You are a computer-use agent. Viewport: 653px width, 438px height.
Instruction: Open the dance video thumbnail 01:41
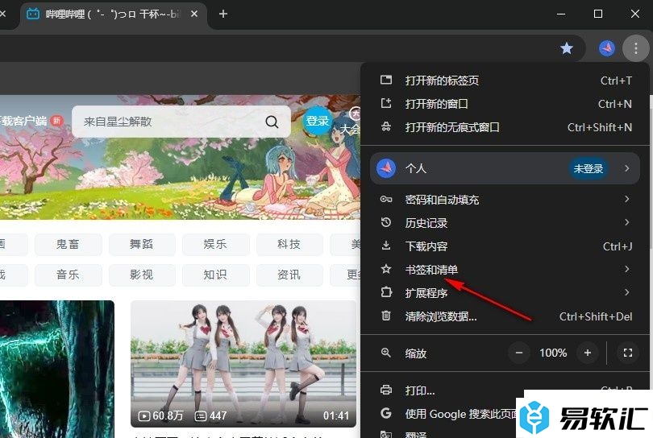pyautogui.click(x=243, y=364)
